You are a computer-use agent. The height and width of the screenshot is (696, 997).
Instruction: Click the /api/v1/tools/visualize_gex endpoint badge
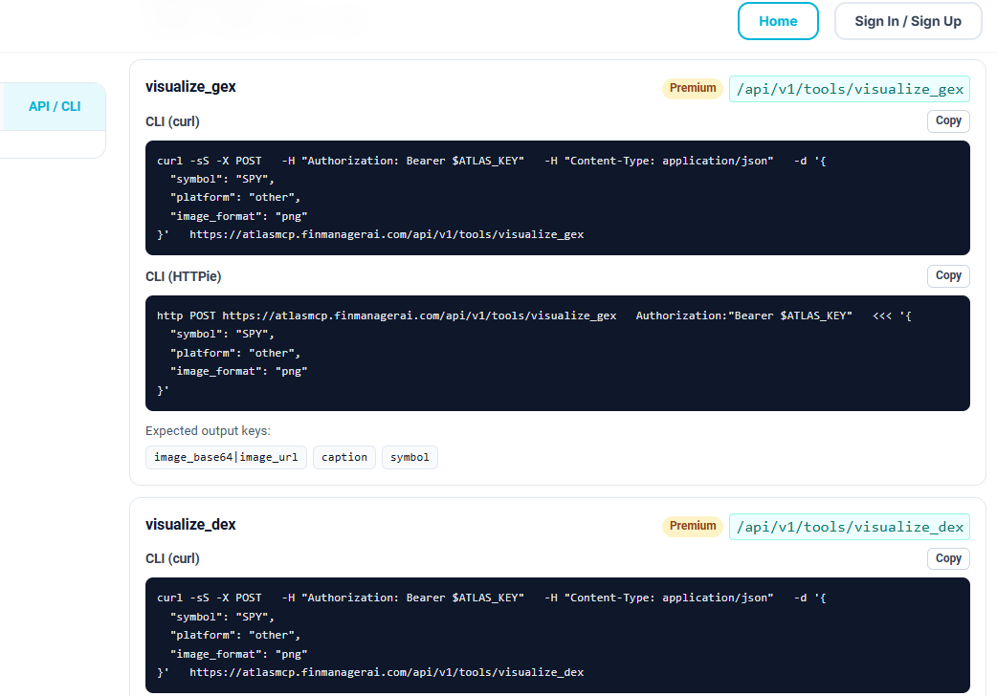click(850, 89)
